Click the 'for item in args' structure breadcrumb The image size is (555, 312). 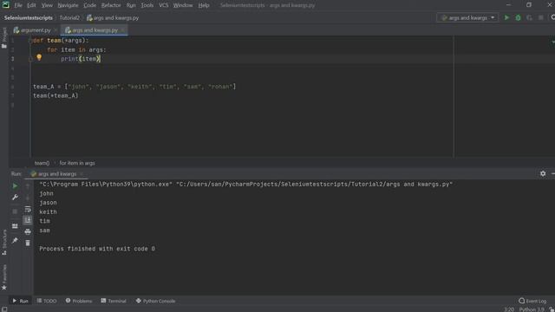[x=77, y=163]
